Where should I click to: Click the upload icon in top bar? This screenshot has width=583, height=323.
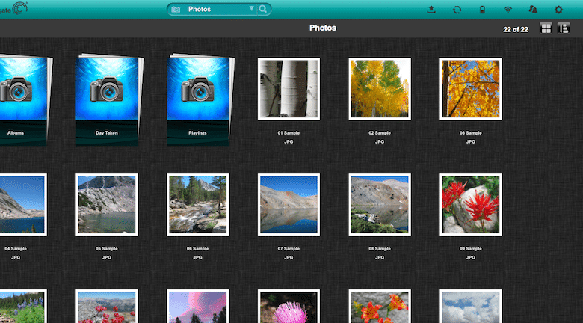tap(431, 9)
